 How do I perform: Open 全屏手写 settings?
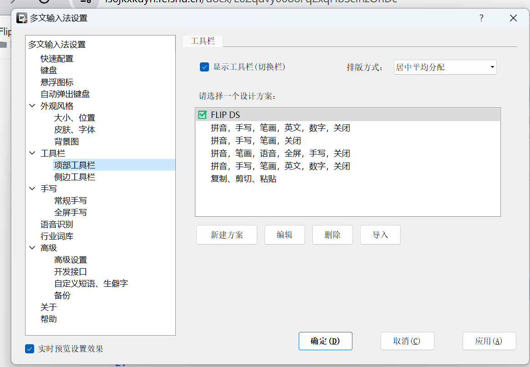pyautogui.click(x=70, y=213)
